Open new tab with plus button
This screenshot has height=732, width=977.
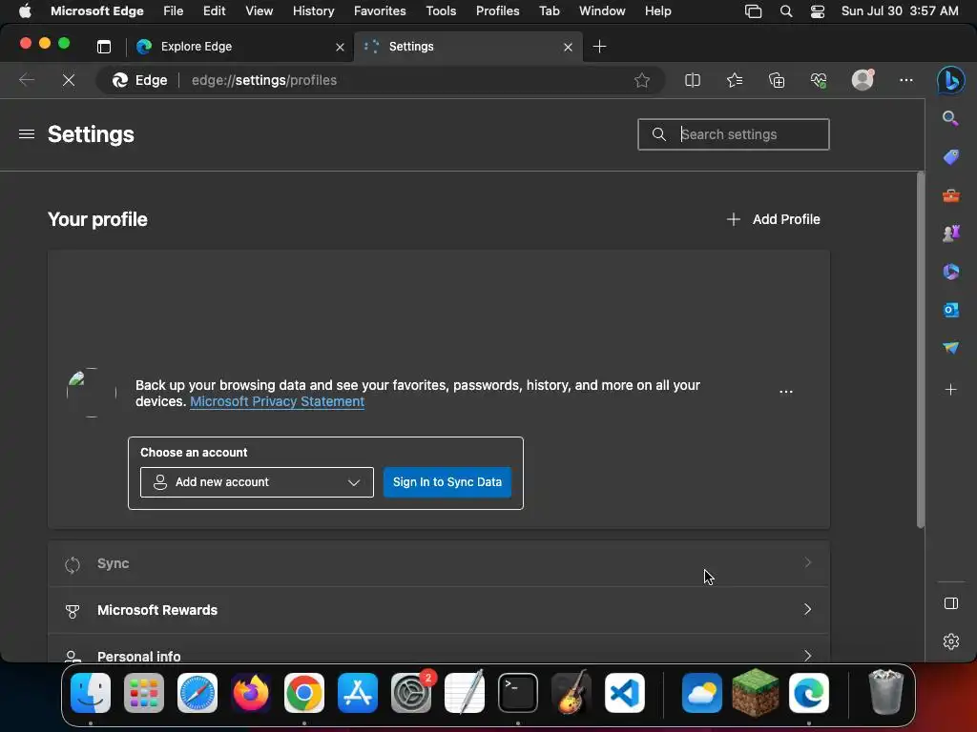599,47
